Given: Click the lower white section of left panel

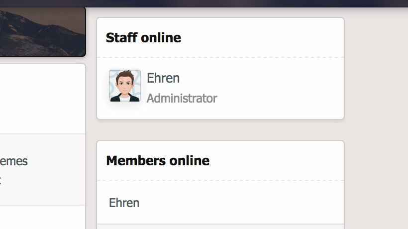Looking at the screenshot, I should tap(43, 217).
